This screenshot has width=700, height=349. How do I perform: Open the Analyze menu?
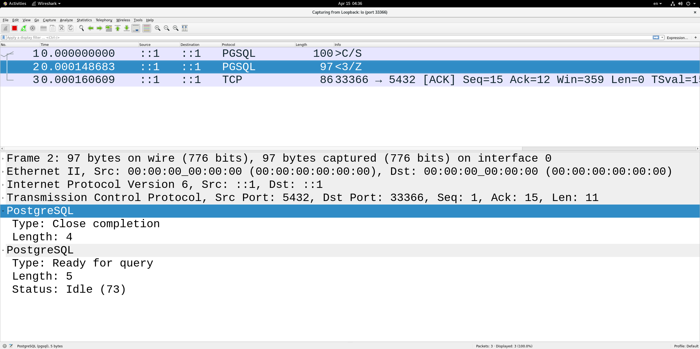[x=66, y=20]
